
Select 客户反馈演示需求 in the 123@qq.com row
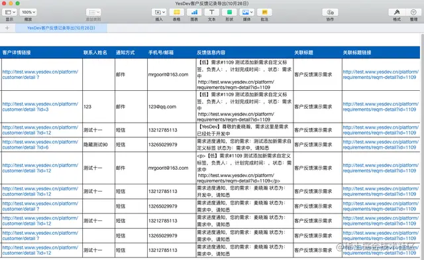(x=318, y=107)
